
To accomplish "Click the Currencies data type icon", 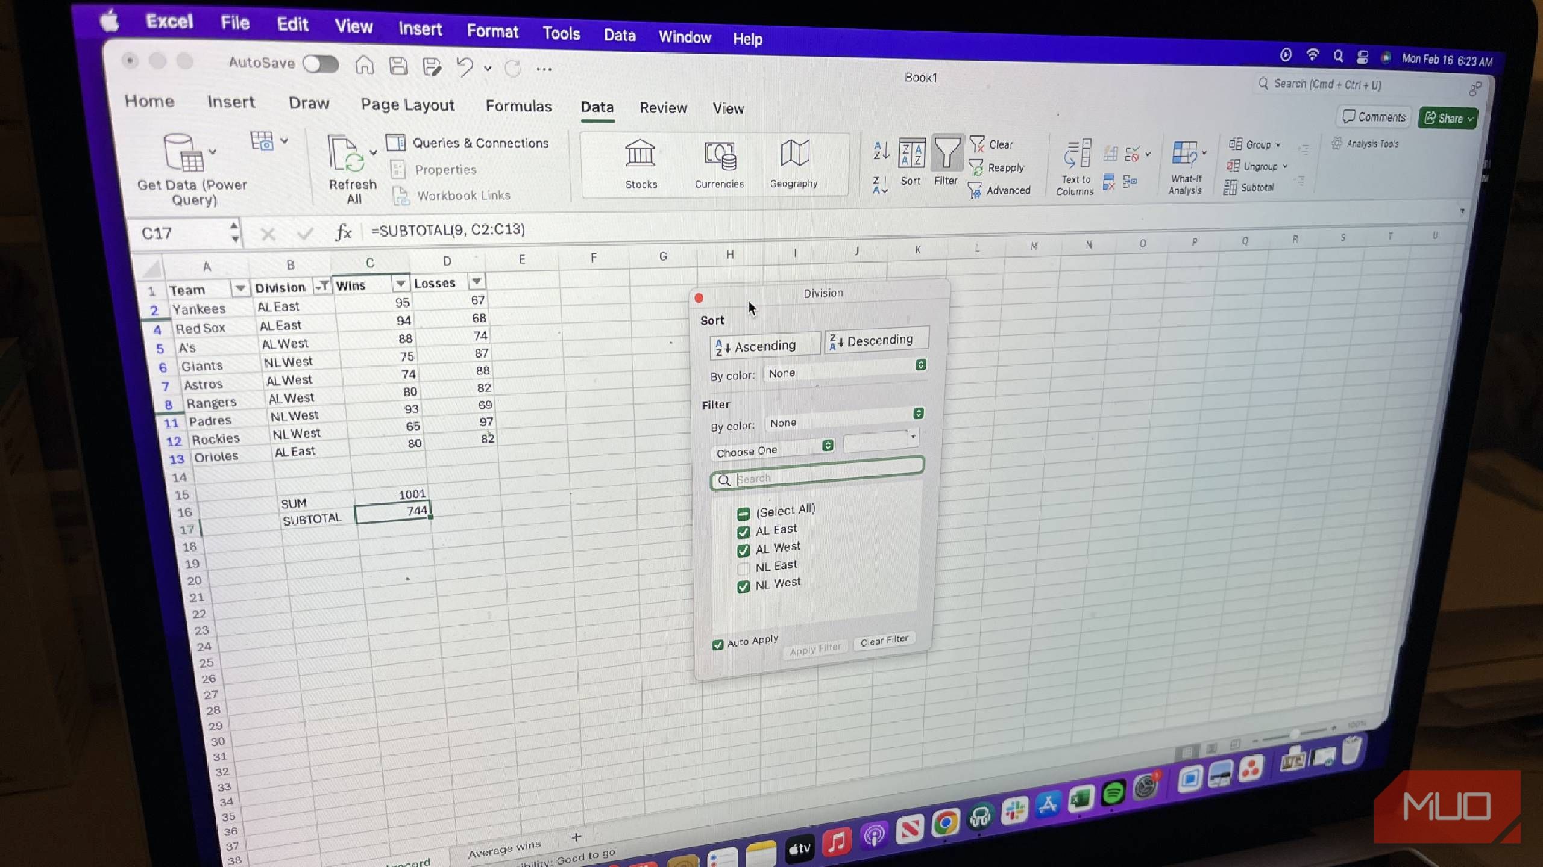I will click(x=720, y=155).
